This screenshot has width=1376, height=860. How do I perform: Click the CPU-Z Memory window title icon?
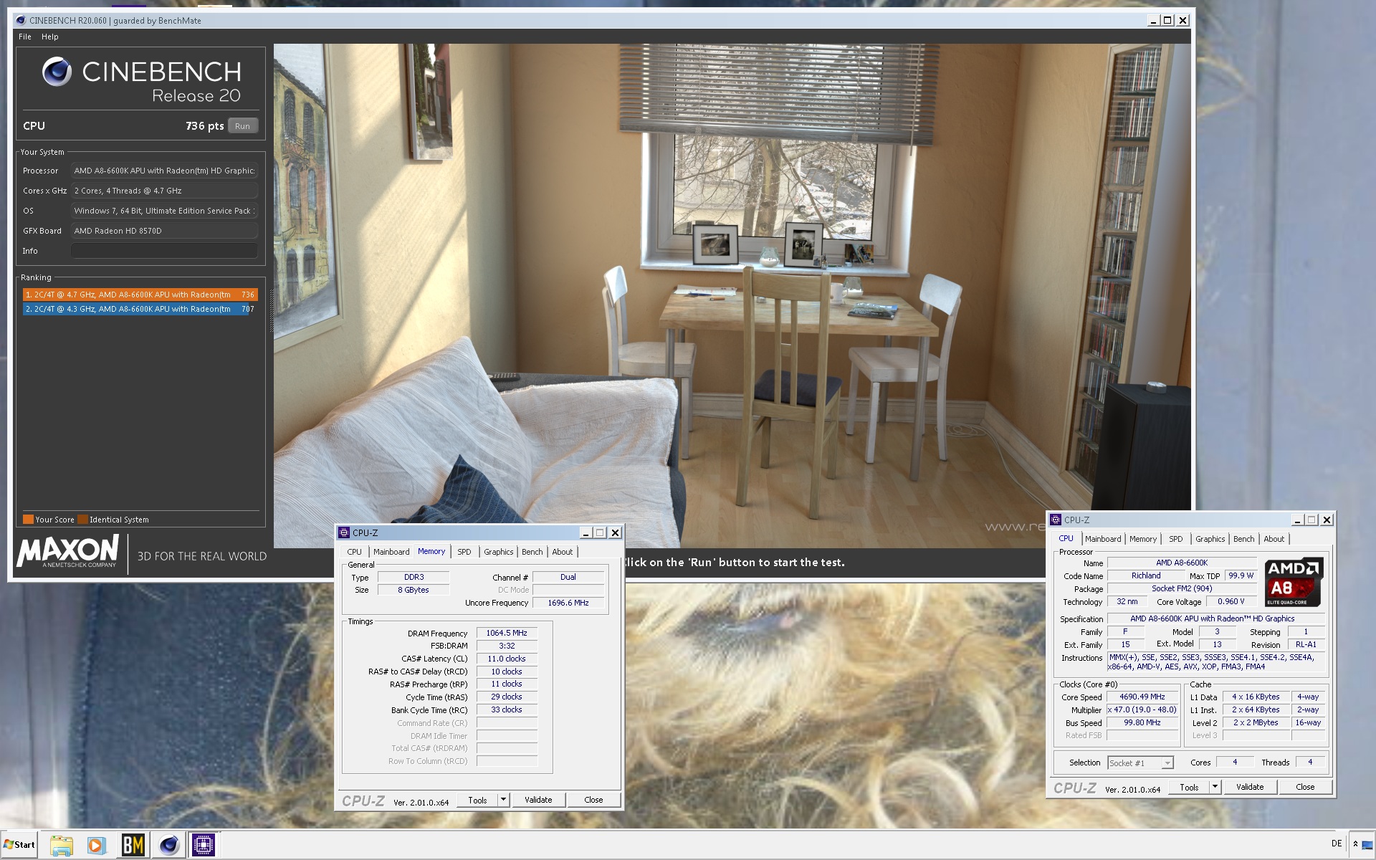click(x=344, y=532)
